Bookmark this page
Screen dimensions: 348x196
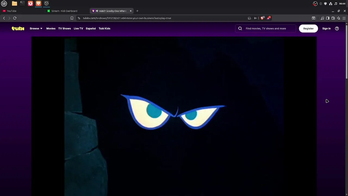[72, 18]
